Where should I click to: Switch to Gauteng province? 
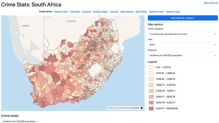pyautogui.click(x=87, y=11)
